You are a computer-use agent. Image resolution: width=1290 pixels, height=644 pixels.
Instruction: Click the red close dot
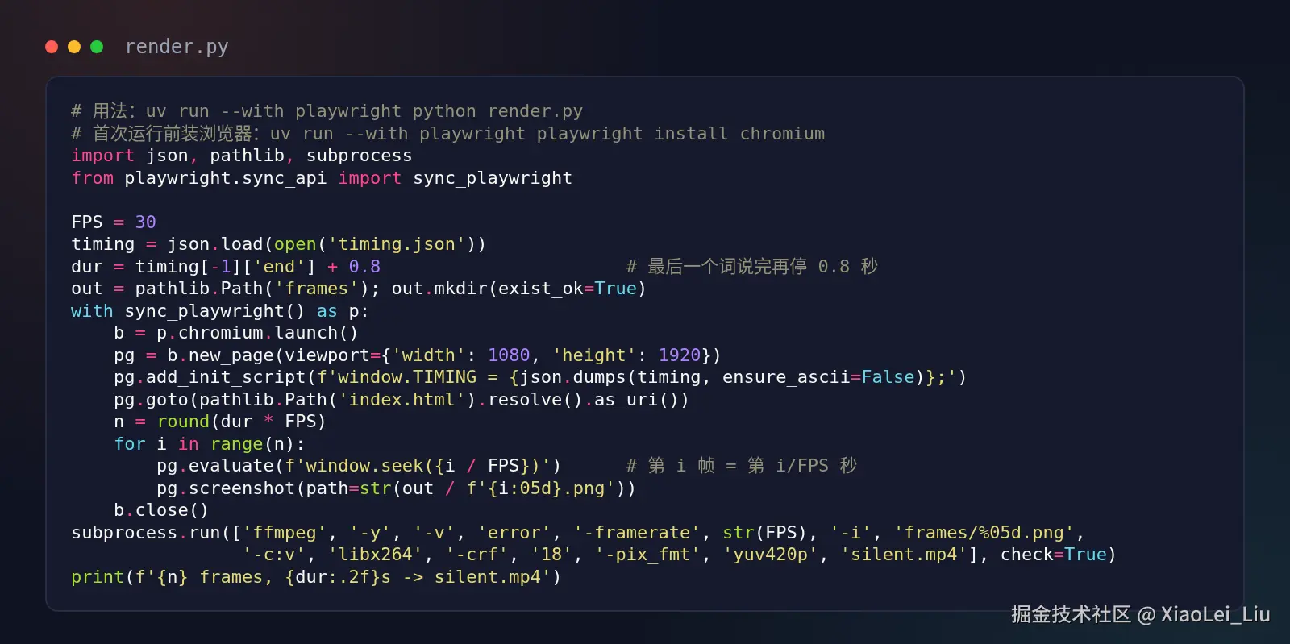[x=52, y=47]
